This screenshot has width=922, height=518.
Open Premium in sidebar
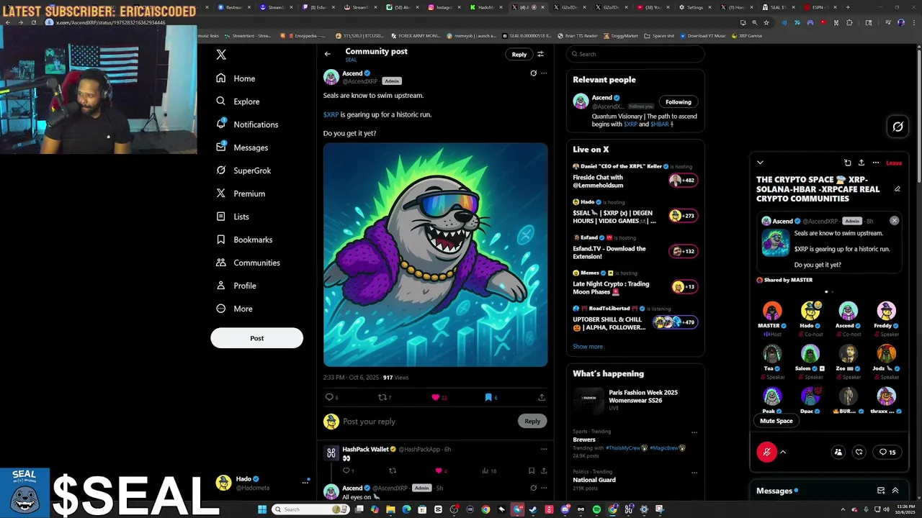click(241, 194)
